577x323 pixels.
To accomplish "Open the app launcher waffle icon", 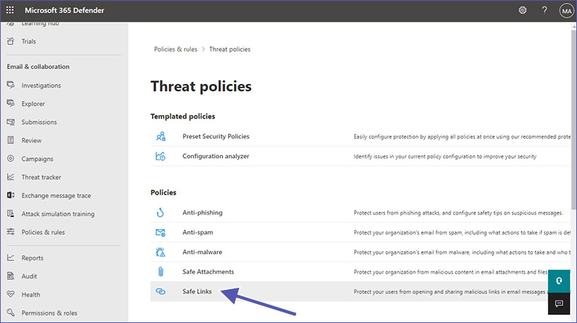I will tap(10, 11).
